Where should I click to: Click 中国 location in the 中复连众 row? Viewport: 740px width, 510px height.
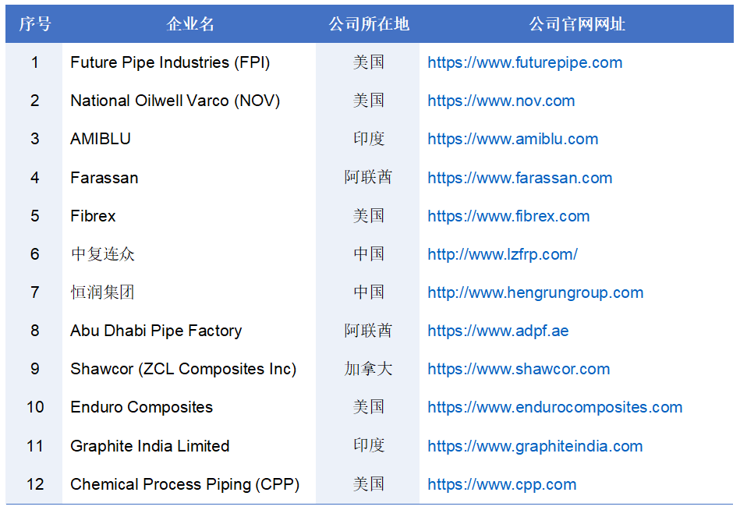(x=369, y=254)
